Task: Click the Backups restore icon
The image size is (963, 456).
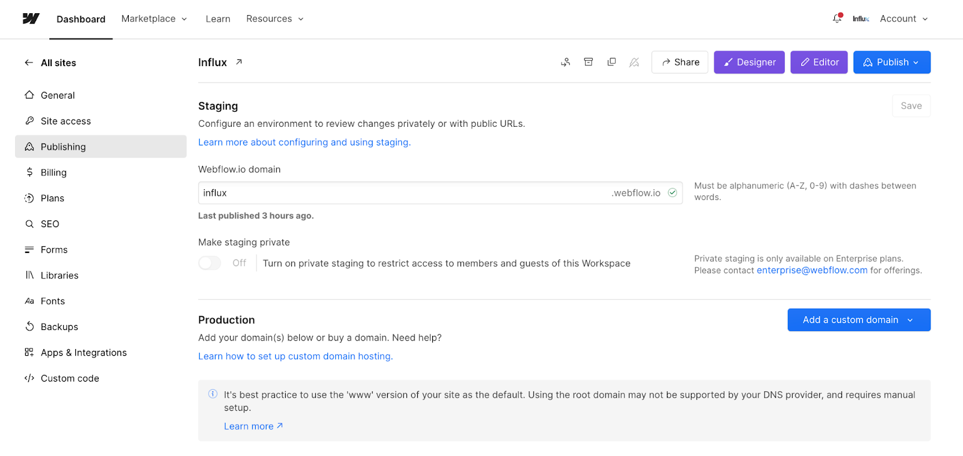Action: pos(29,327)
